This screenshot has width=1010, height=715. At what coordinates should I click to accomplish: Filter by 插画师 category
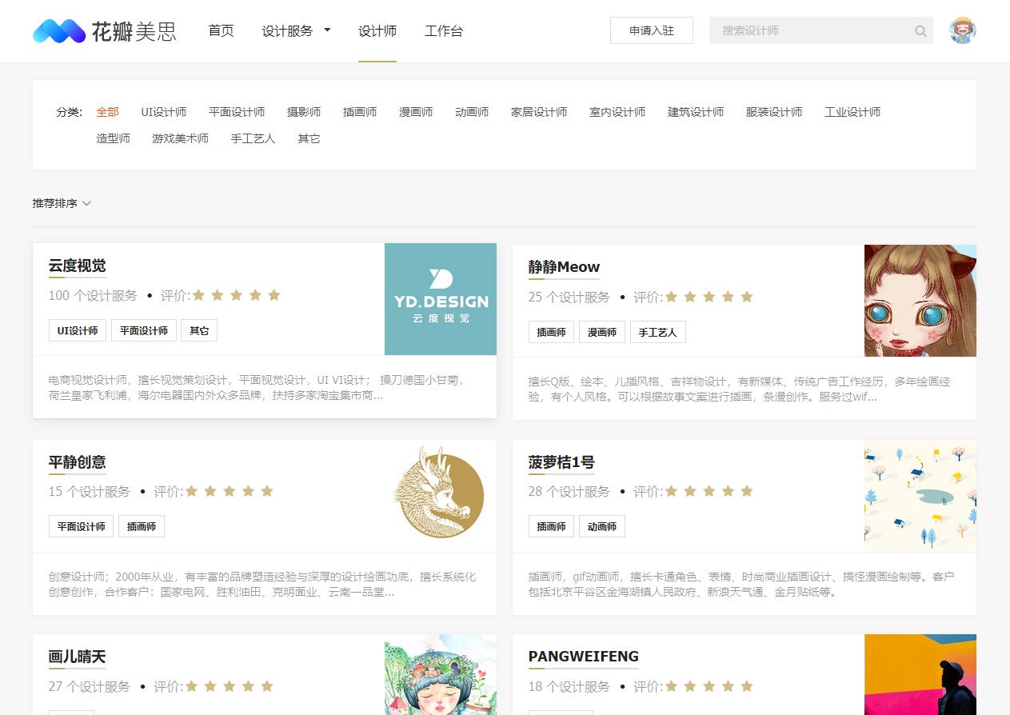click(x=360, y=112)
